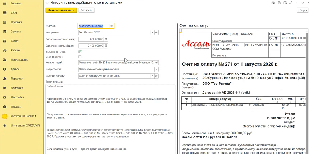Uncheck the Выставлен счет checkbox
The height and width of the screenshot is (154, 311).
(80, 52)
